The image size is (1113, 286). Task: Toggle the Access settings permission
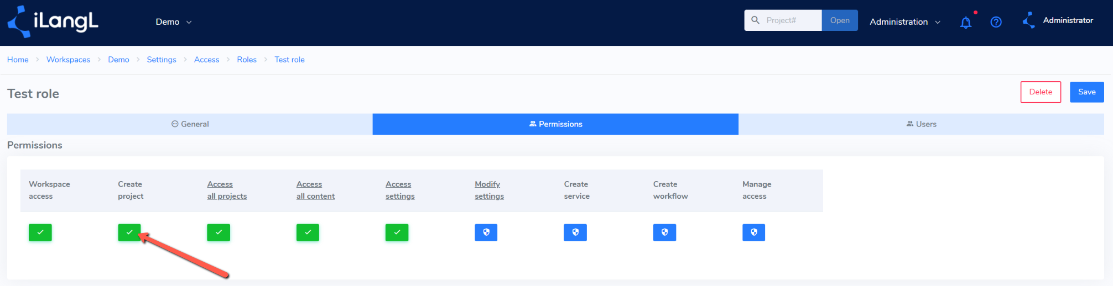pyautogui.click(x=397, y=232)
